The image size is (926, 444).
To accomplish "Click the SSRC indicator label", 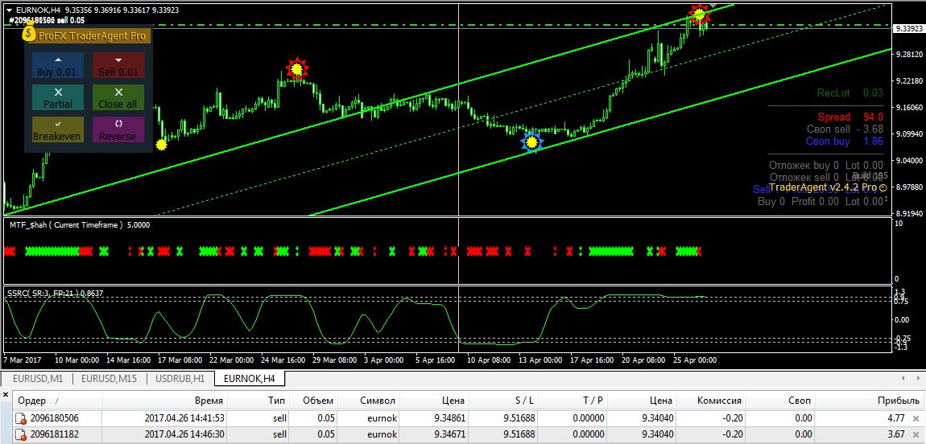I will (54, 292).
